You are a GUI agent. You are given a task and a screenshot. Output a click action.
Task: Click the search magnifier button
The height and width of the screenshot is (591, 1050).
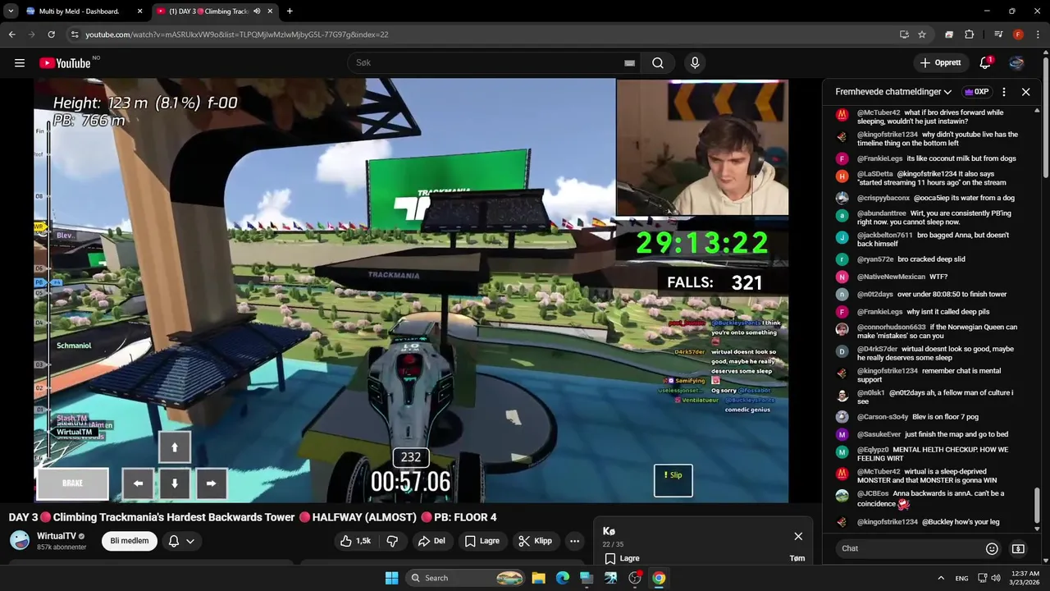658,62
